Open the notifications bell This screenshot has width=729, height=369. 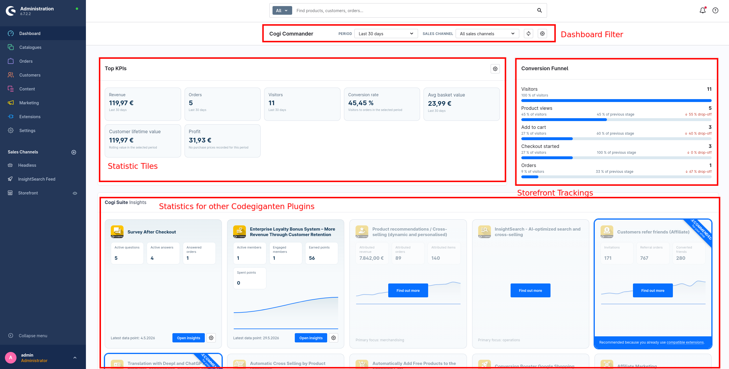click(703, 10)
